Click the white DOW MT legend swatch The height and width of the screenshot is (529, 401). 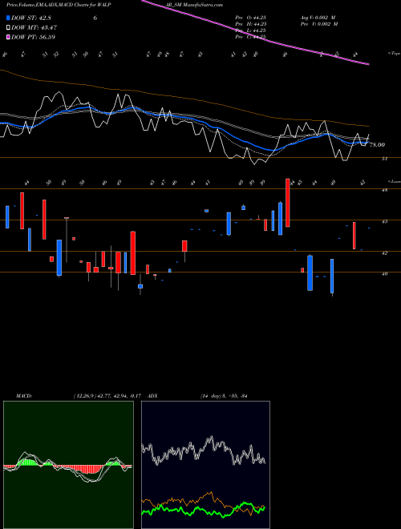pos(8,27)
